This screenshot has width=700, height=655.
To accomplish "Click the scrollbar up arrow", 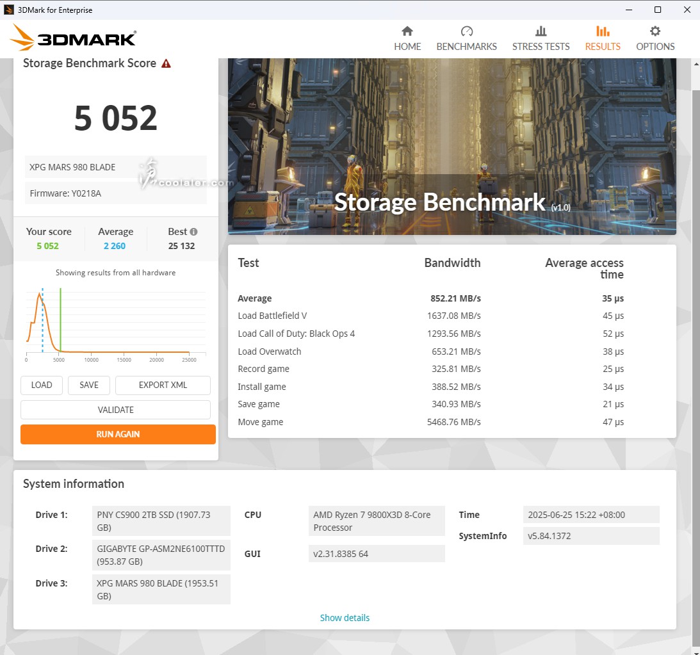I will click(696, 64).
